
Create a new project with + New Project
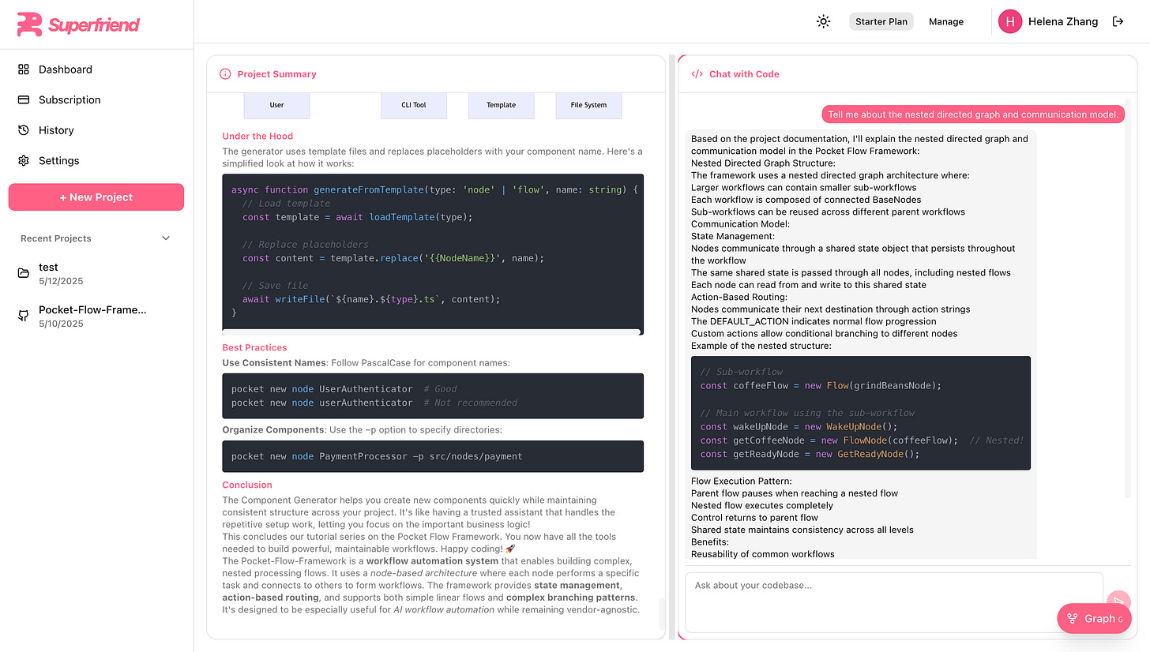click(x=96, y=197)
